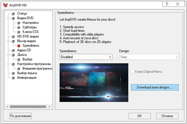The height and width of the screenshot is (124, 187).
Task: Open Настройки программы page
Action: point(34,64)
